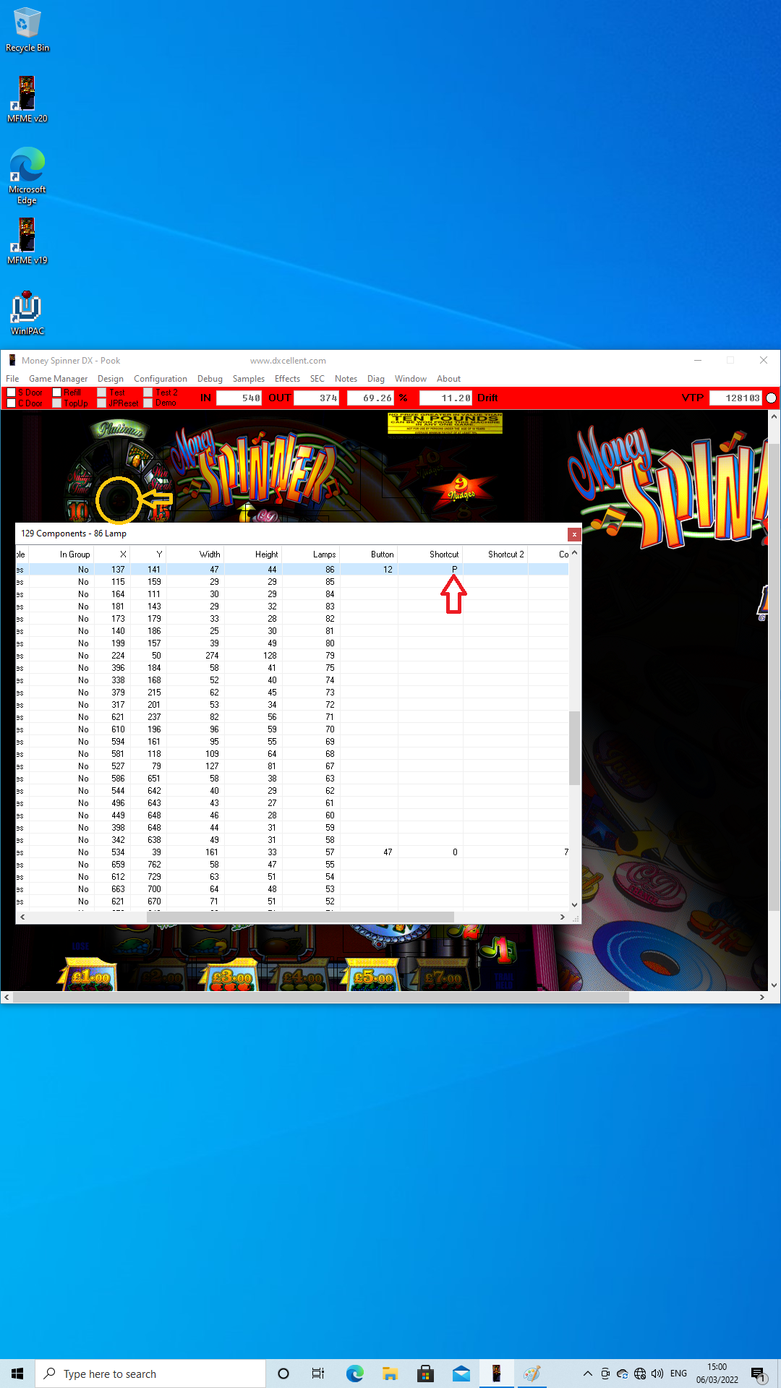
Task: Select the Microsoft Edge desktop shortcut
Action: click(27, 176)
